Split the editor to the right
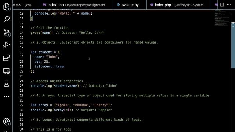This screenshot has height=132, width=235. (x=222, y=5)
